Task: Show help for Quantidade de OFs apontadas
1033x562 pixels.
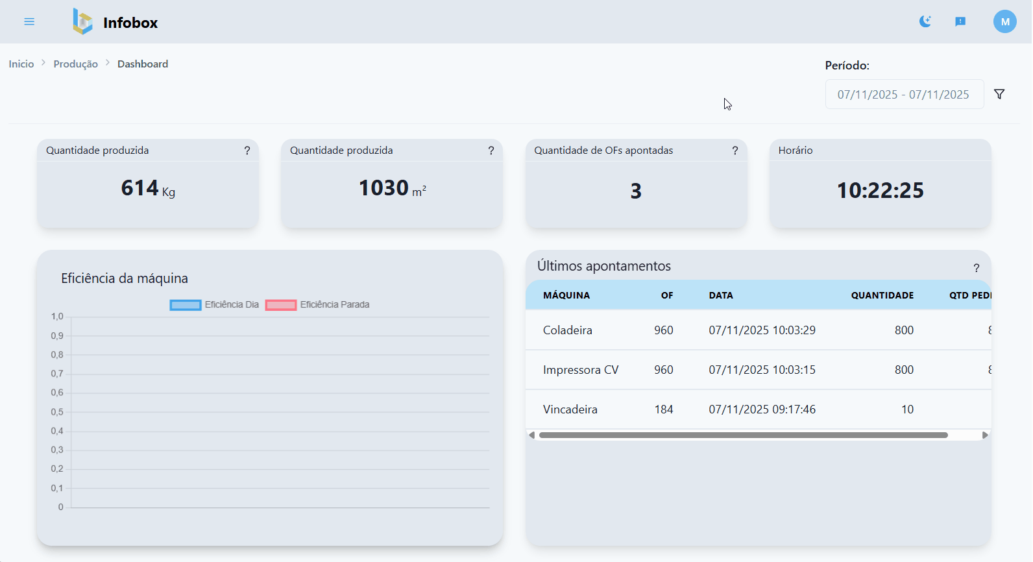Action: click(735, 151)
